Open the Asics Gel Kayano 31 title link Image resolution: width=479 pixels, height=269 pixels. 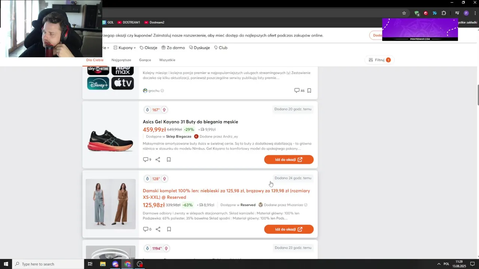(190, 122)
